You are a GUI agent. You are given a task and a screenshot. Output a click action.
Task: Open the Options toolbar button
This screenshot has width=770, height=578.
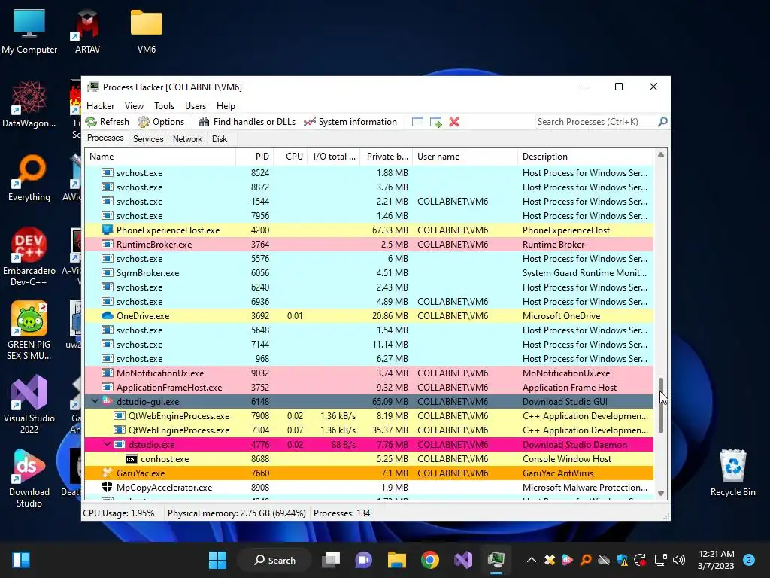tap(161, 122)
